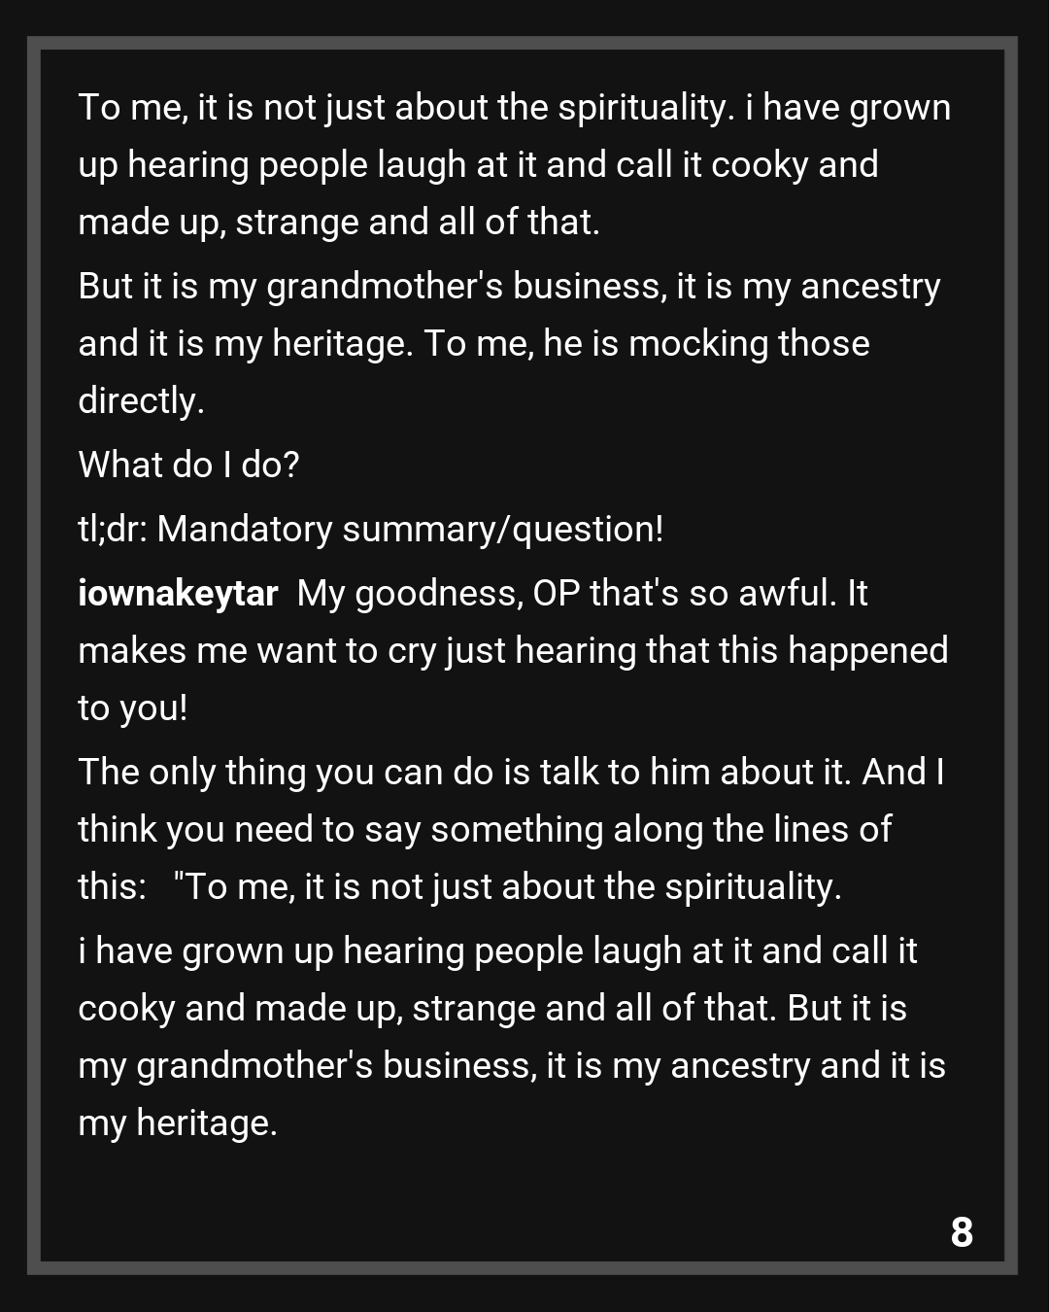This screenshot has height=1312, width=1049.
Task: Click the word "directly." ending the second paragraph
Action: click(x=141, y=400)
